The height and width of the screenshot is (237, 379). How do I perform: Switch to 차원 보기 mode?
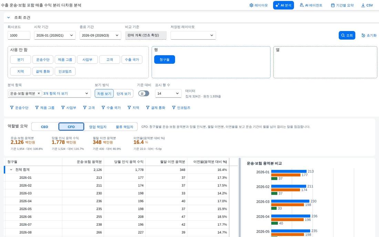click(104, 93)
